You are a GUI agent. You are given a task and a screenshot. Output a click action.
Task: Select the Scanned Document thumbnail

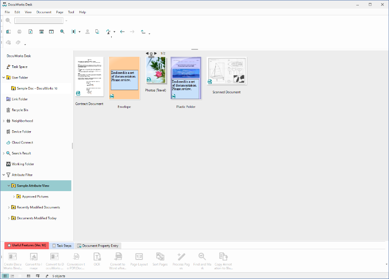(x=226, y=71)
